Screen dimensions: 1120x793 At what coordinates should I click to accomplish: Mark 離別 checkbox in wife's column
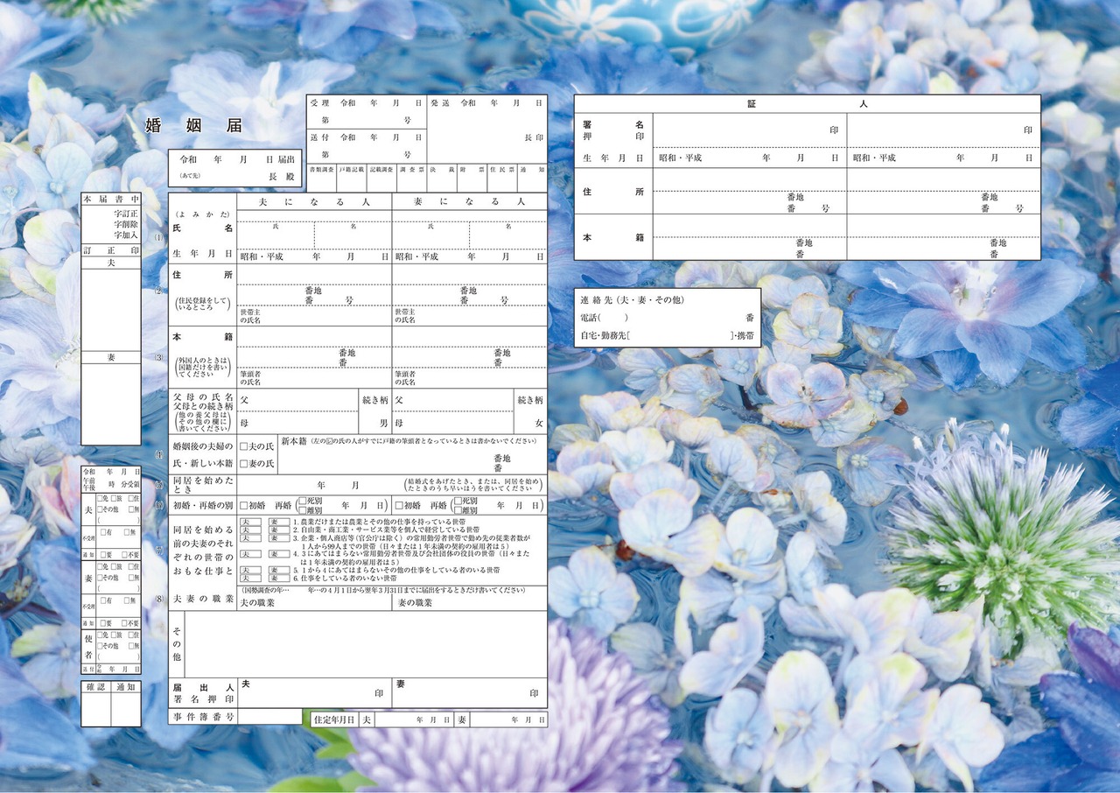[x=458, y=510]
